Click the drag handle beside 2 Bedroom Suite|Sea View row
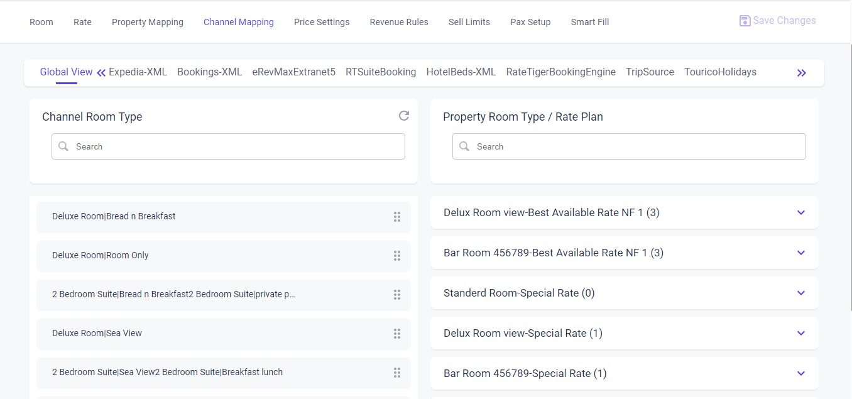The image size is (852, 399). [397, 373]
